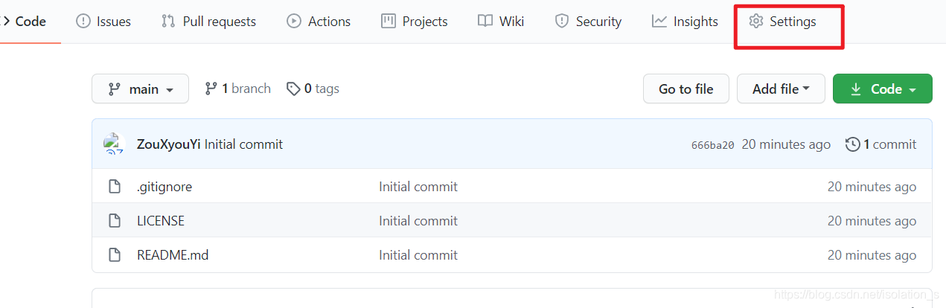
Task: Click the Actions play icon
Action: pyautogui.click(x=294, y=22)
